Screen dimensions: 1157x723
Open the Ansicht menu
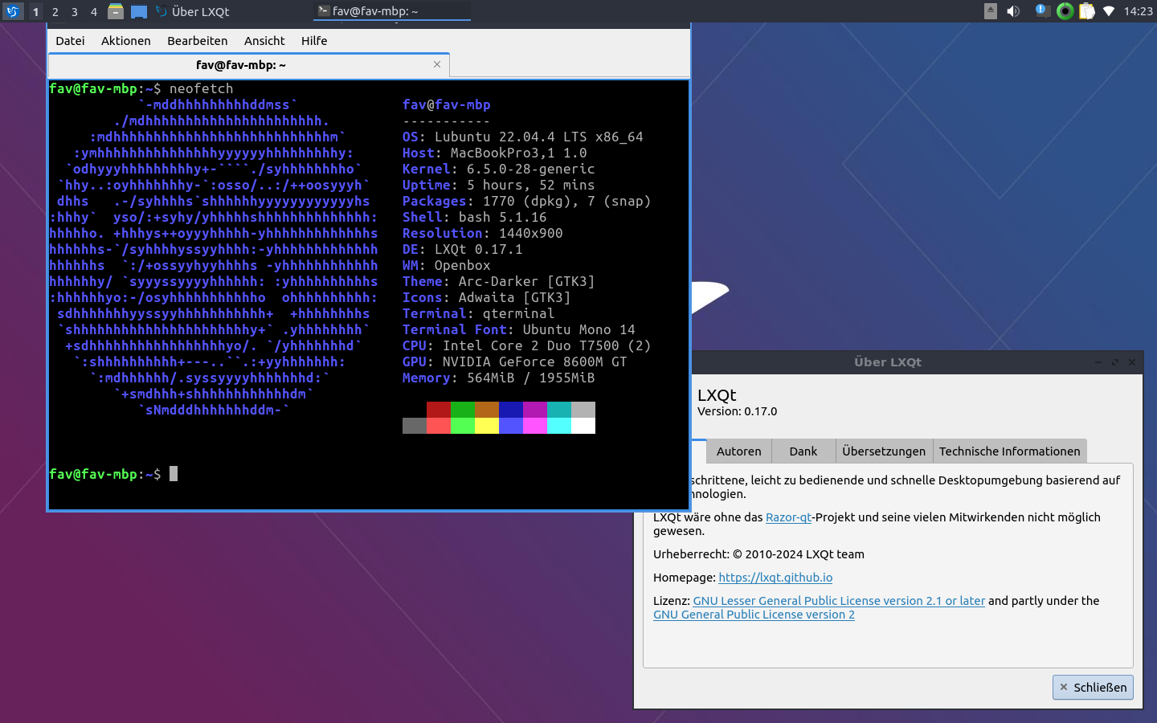(x=264, y=41)
